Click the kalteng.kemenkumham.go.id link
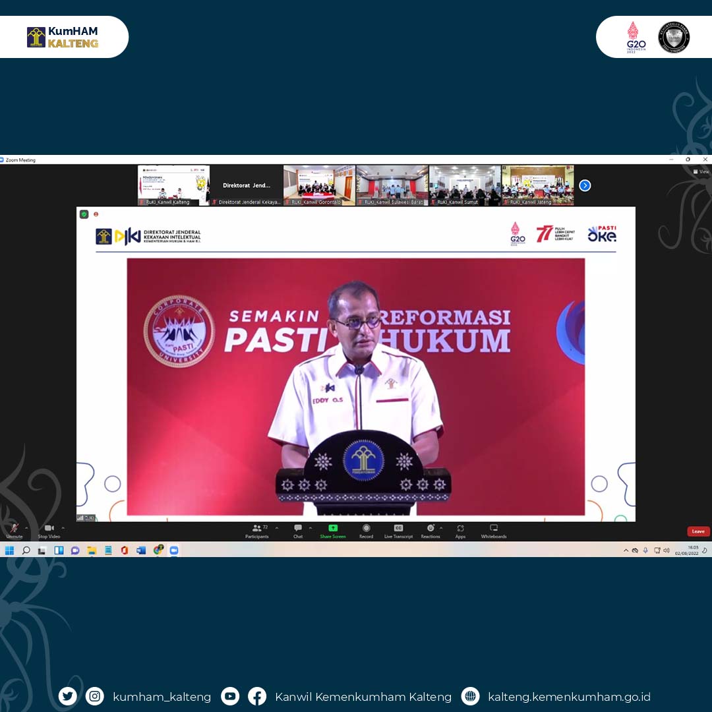712x712 pixels. tap(569, 697)
